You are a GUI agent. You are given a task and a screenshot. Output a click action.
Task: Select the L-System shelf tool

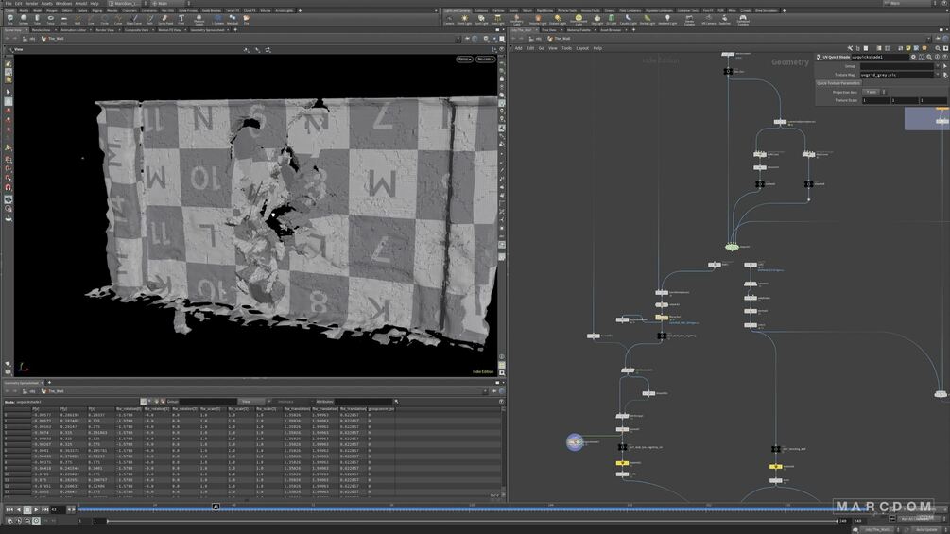point(218,19)
